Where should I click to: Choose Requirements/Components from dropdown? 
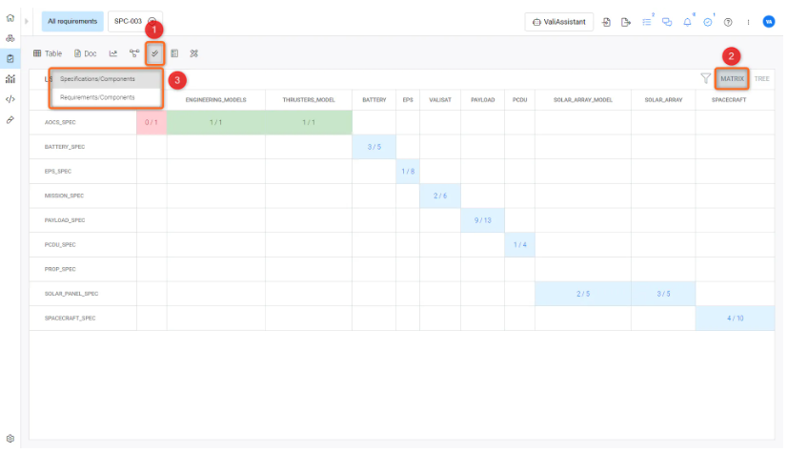[107, 97]
